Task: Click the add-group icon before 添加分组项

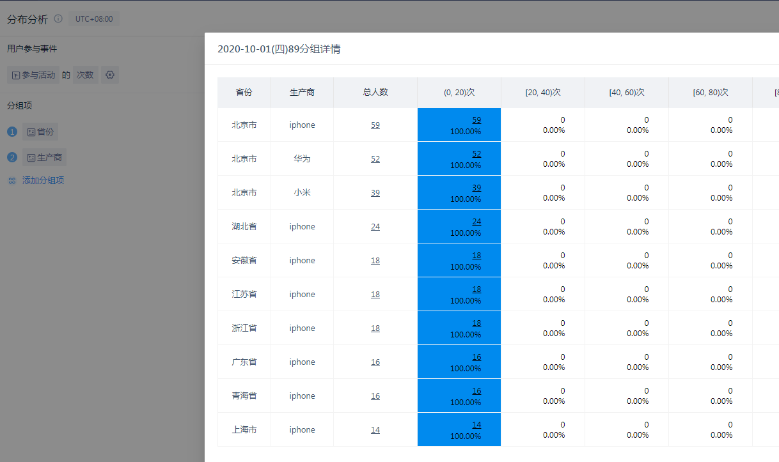Action: [12, 181]
